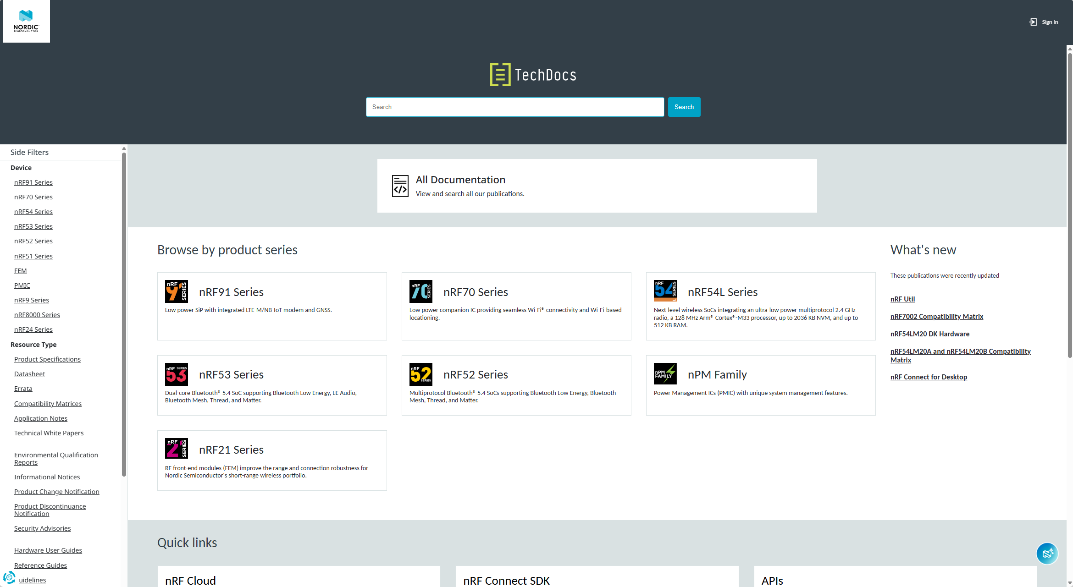Click the nPM Family logo icon
1073x587 pixels.
pos(665,374)
